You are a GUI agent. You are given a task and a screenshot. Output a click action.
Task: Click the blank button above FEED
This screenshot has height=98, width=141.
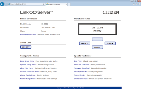pos(97,39)
